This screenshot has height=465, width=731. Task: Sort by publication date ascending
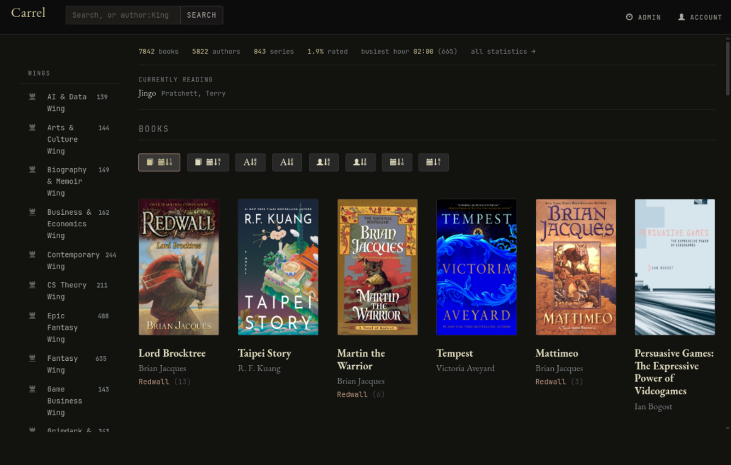[x=397, y=162]
